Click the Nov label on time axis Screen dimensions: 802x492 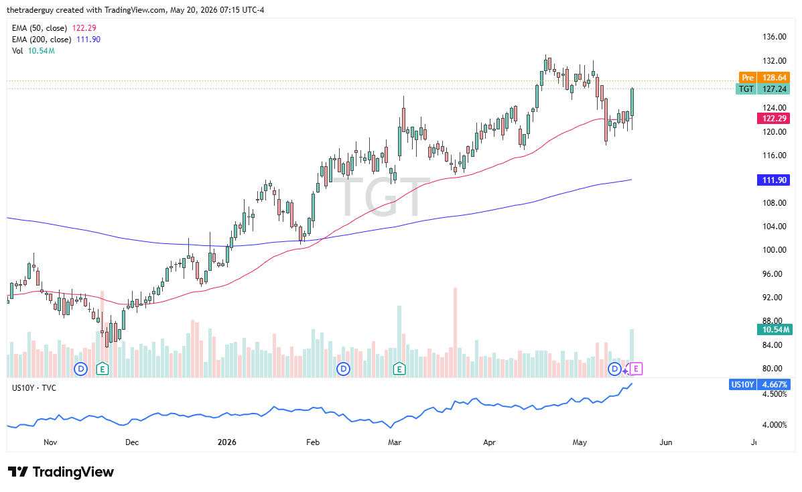(x=50, y=442)
